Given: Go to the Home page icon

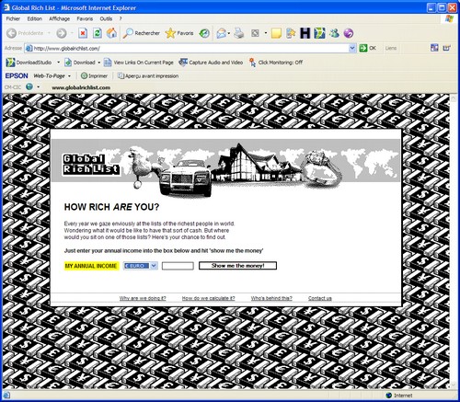Looking at the screenshot, I should 111,33.
